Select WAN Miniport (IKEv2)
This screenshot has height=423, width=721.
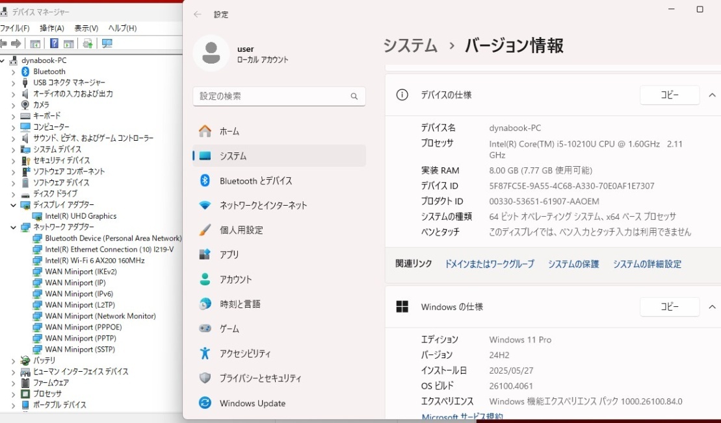coord(81,272)
